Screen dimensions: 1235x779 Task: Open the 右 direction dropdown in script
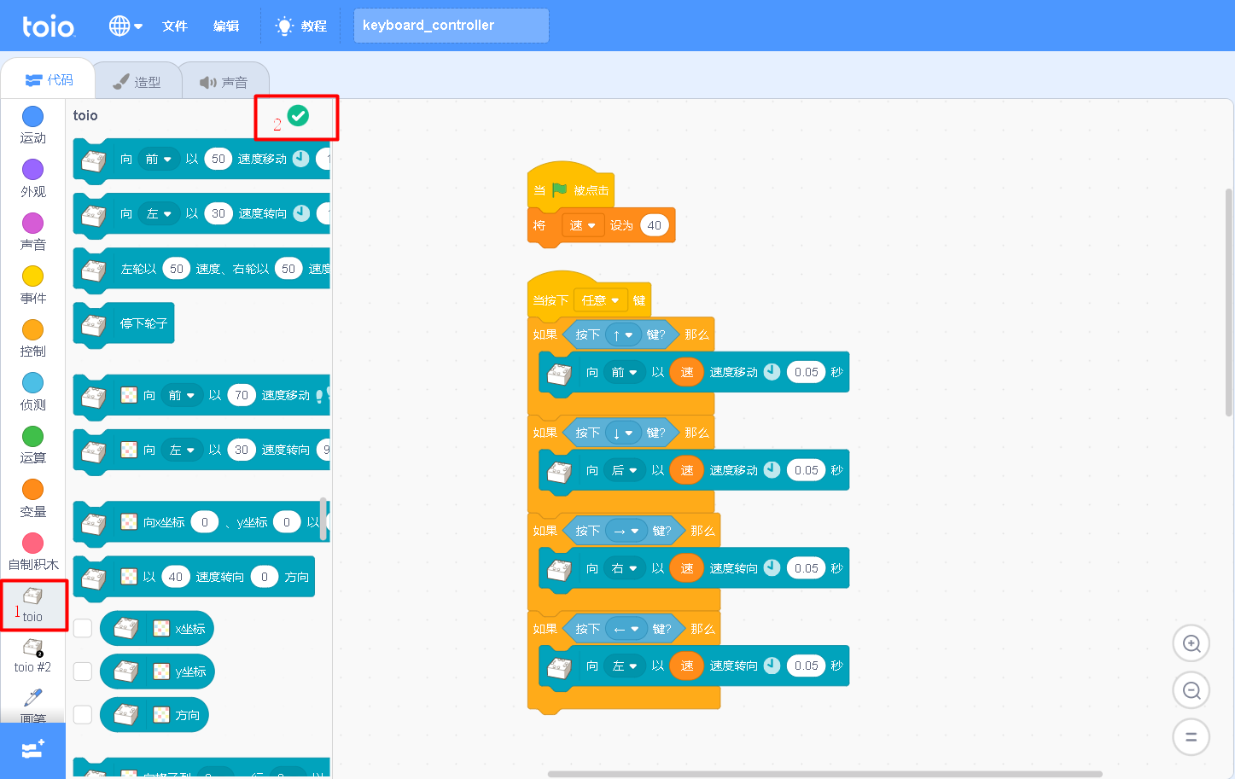tap(625, 568)
